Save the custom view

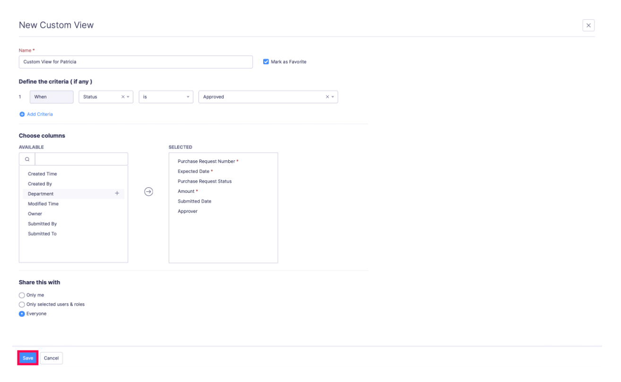pyautogui.click(x=27, y=358)
